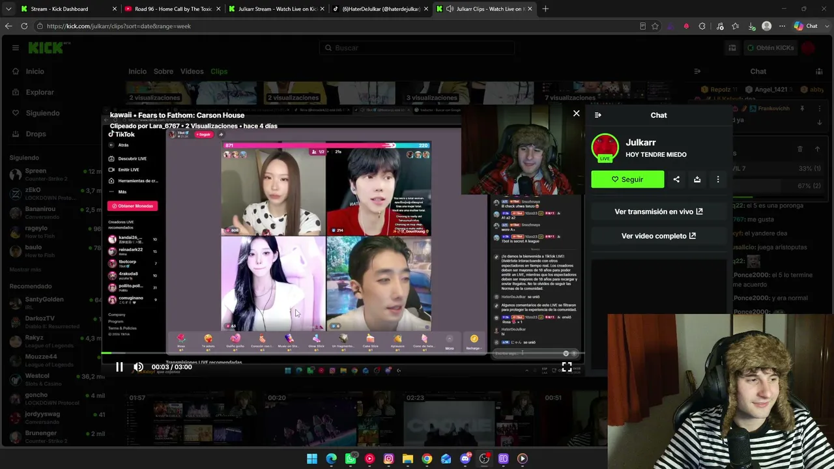Open the Copilot Chat button

[806, 26]
